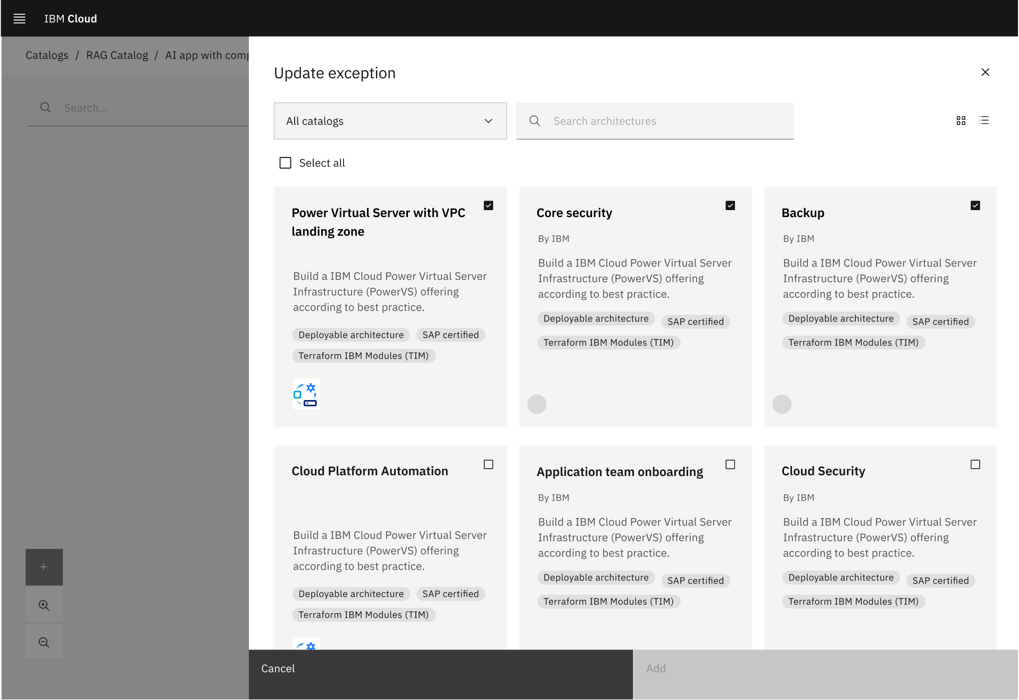The image size is (1019, 700).
Task: Switch to grid view layout
Action: coord(960,121)
